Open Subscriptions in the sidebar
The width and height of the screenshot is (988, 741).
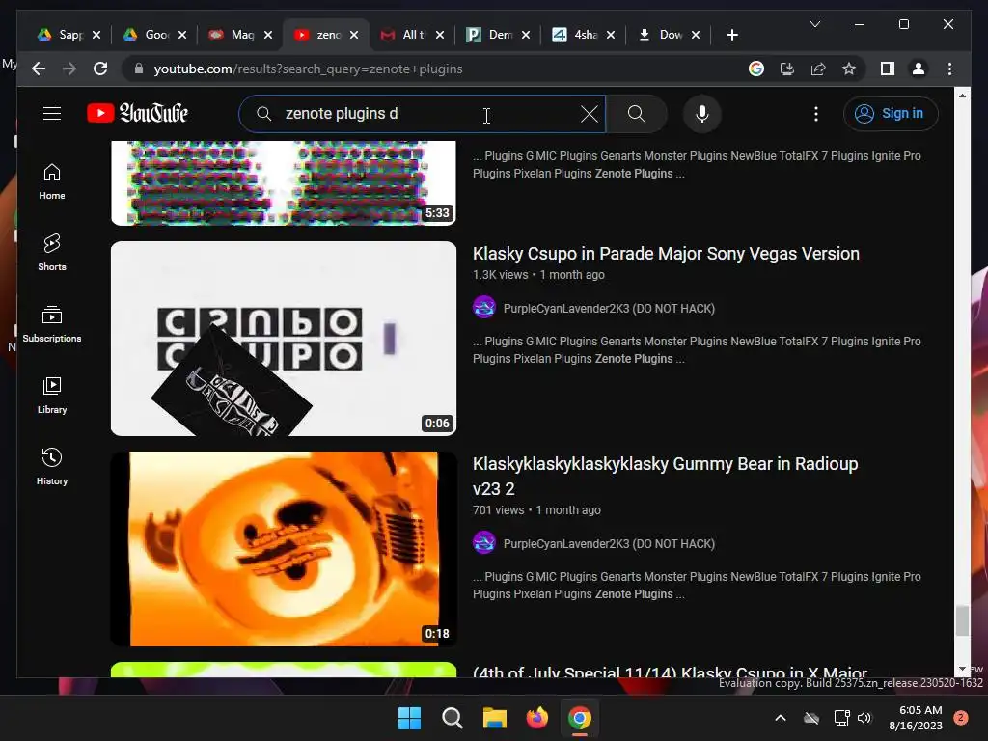pos(52,324)
